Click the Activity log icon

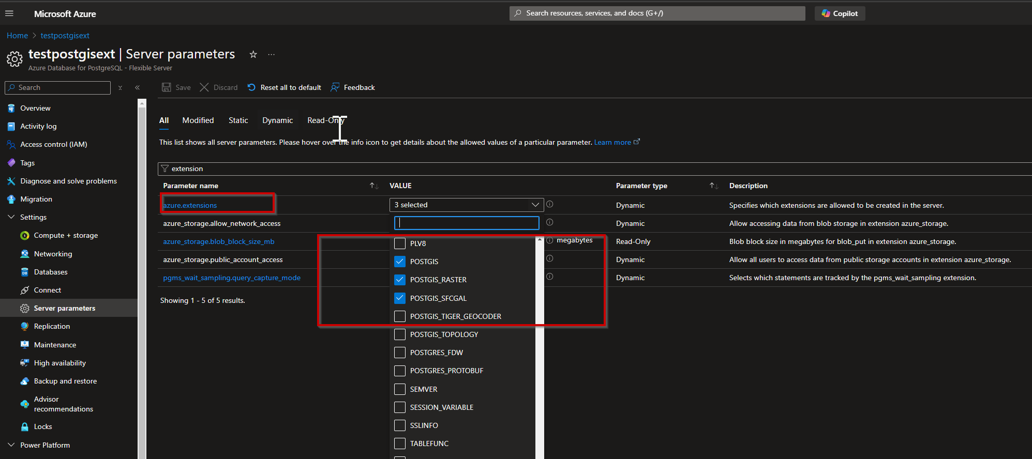tap(11, 127)
